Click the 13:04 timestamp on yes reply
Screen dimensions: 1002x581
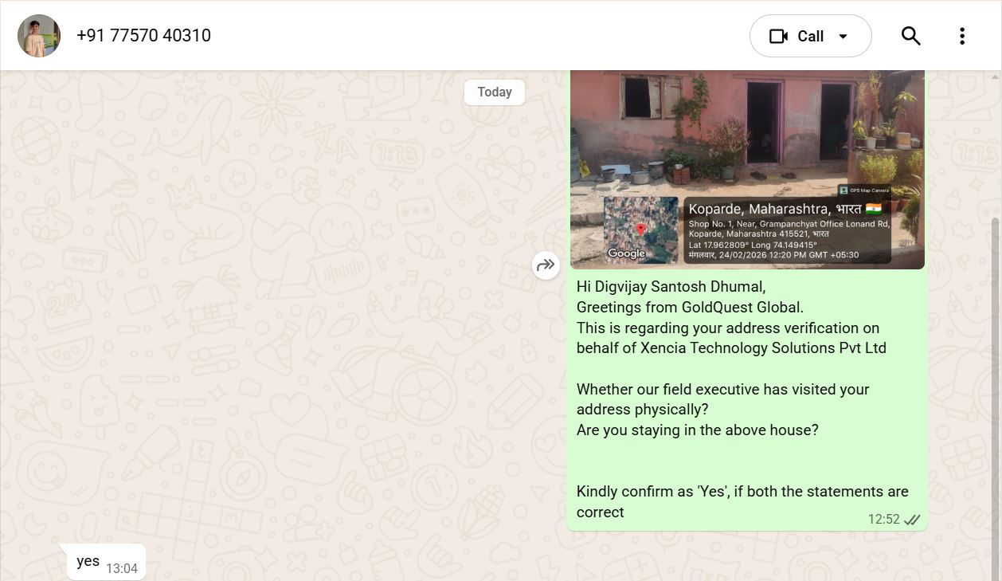122,569
